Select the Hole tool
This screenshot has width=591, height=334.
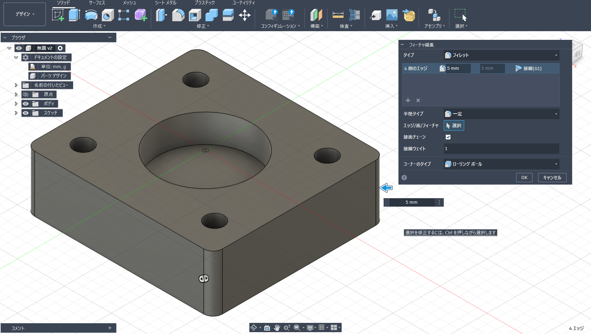107,15
